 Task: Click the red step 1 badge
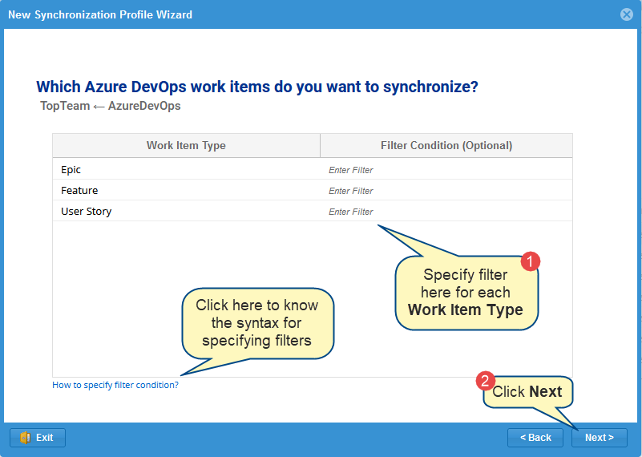tap(530, 261)
